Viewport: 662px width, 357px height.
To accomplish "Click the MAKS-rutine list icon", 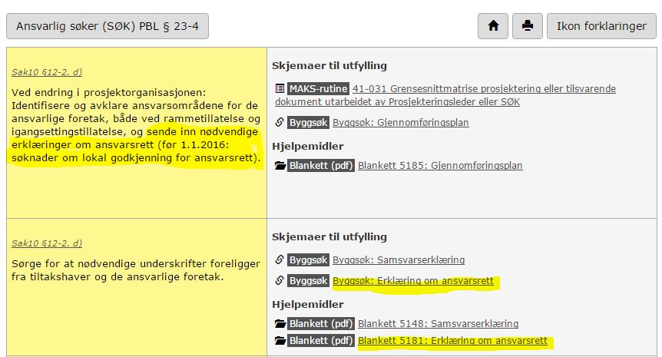I will point(279,89).
